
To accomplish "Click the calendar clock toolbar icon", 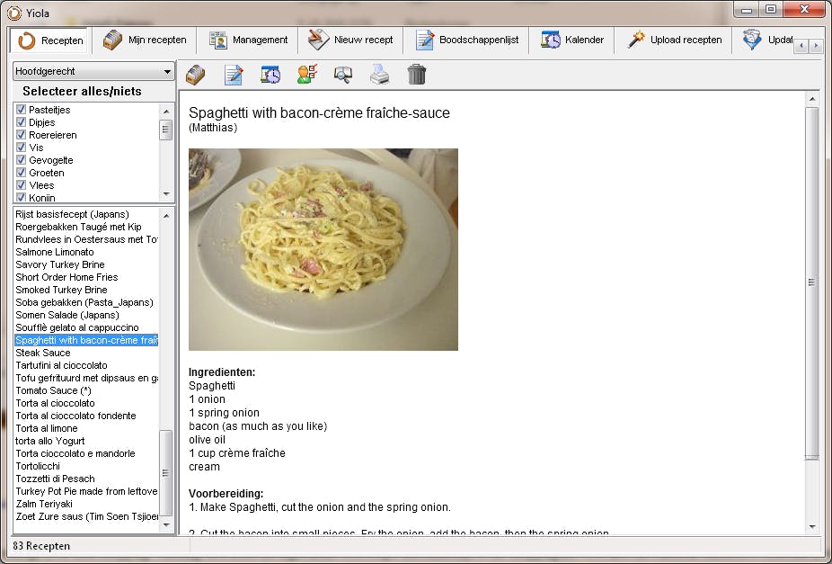I will pos(270,75).
